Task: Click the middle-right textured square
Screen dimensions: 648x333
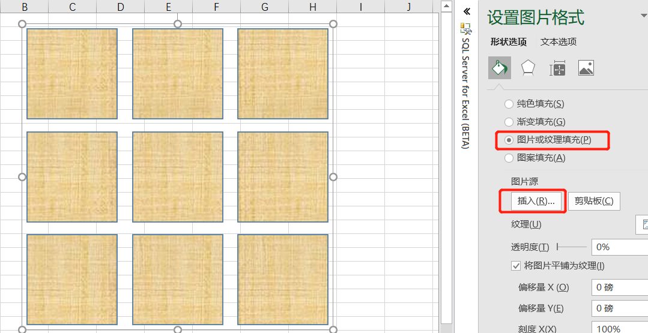Action: [283, 176]
